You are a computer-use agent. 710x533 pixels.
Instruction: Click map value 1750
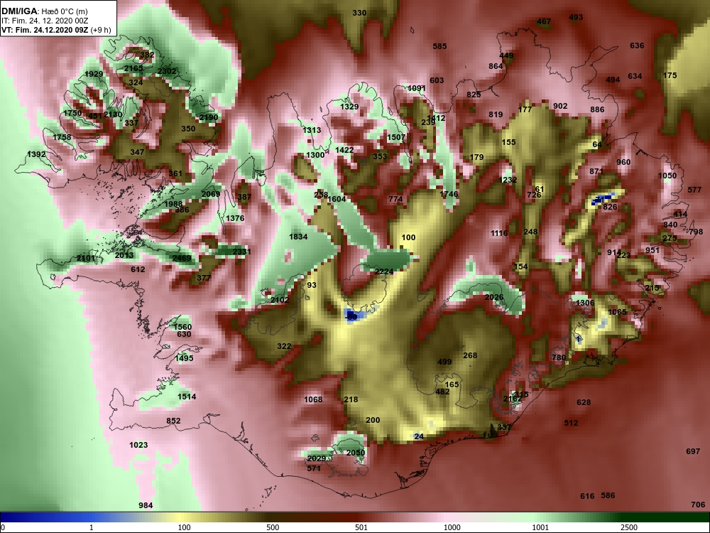pyautogui.click(x=72, y=113)
